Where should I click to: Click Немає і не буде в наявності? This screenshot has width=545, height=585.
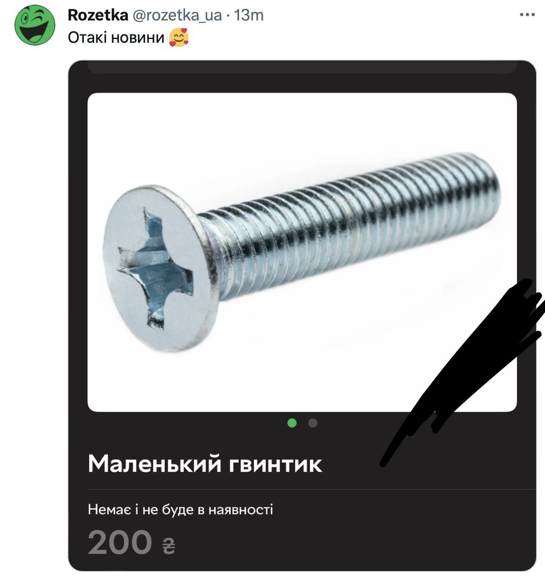(180, 510)
